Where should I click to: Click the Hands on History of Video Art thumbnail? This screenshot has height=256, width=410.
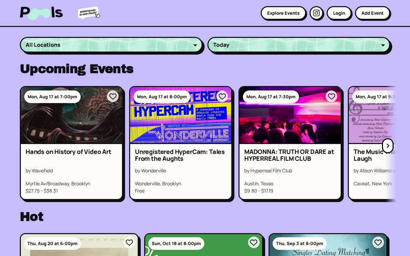click(71, 115)
